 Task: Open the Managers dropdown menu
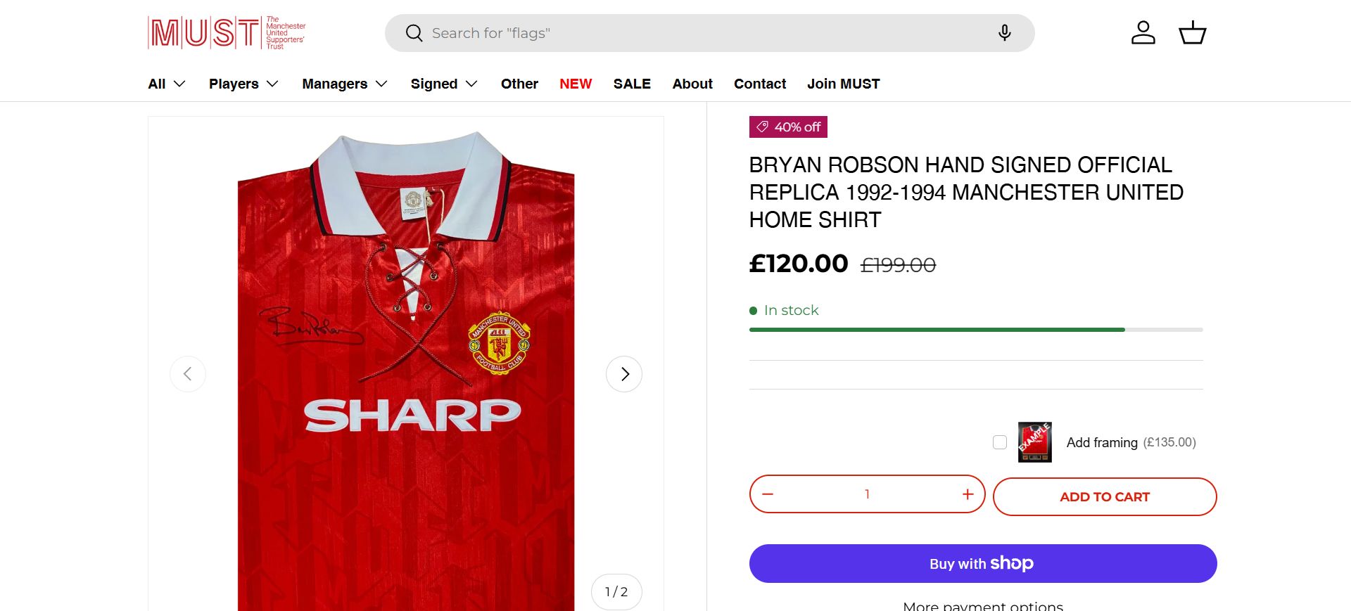click(345, 84)
